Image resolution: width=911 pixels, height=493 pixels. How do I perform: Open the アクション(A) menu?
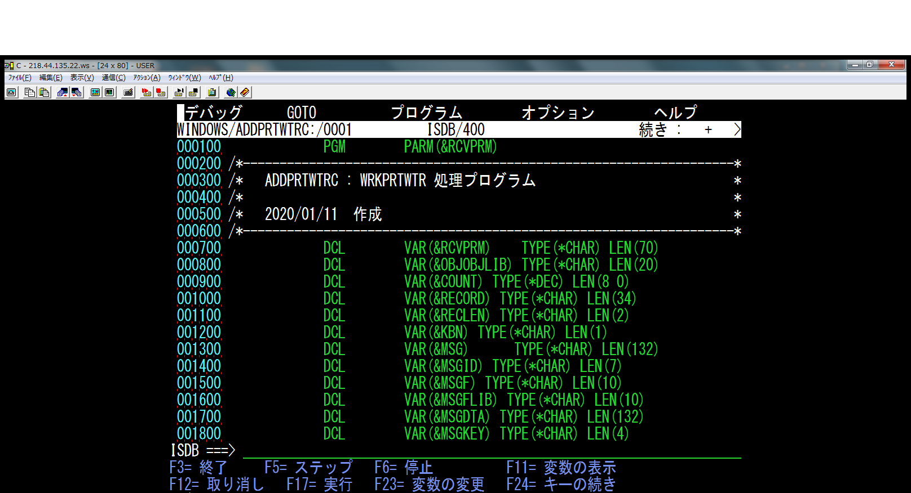pyautogui.click(x=147, y=78)
